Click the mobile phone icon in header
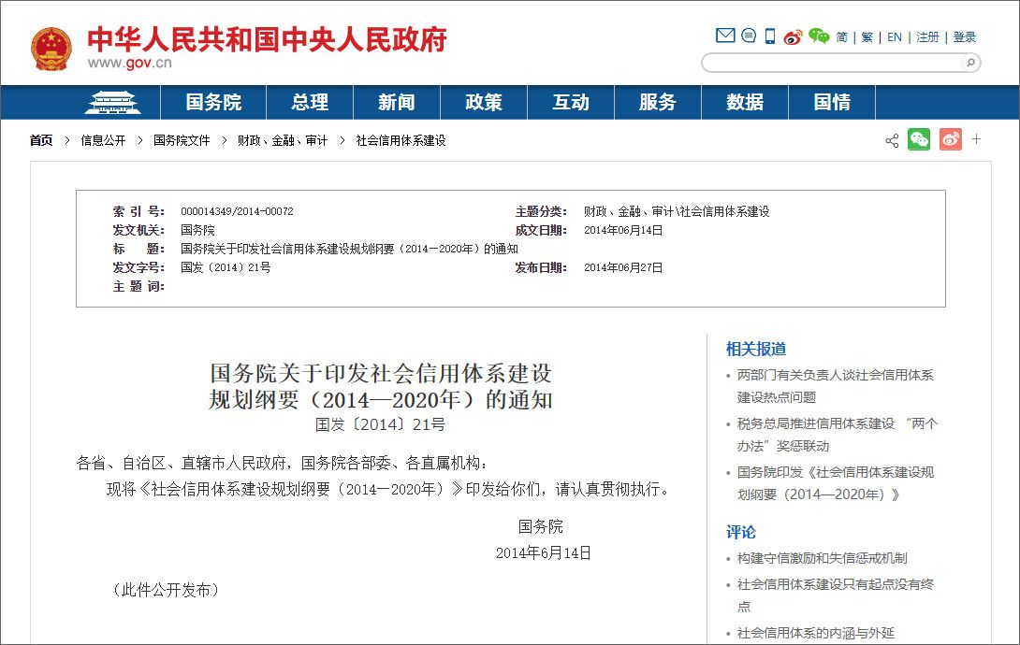 click(x=770, y=36)
